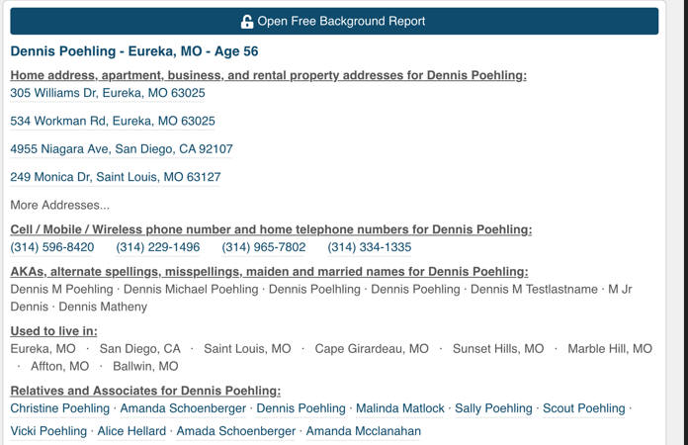Click phone number (314) 596-8420
This screenshot has width=688, height=445.
pyautogui.click(x=52, y=247)
